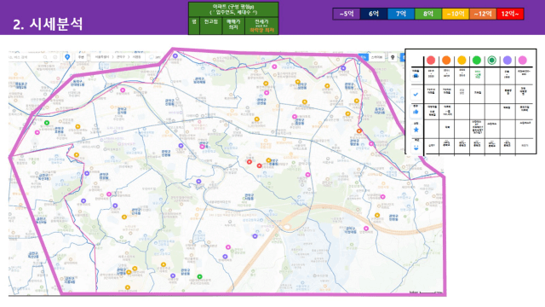Select the red circle in legend table header

[431, 61]
